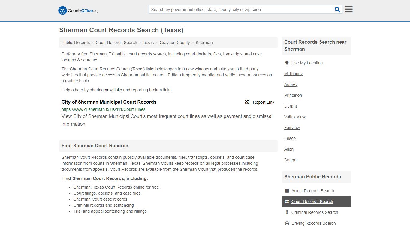Click the exclamation icon for Criminal Records Search

[x=287, y=212]
